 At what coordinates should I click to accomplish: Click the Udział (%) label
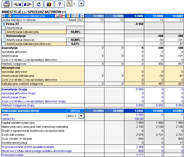8,119
